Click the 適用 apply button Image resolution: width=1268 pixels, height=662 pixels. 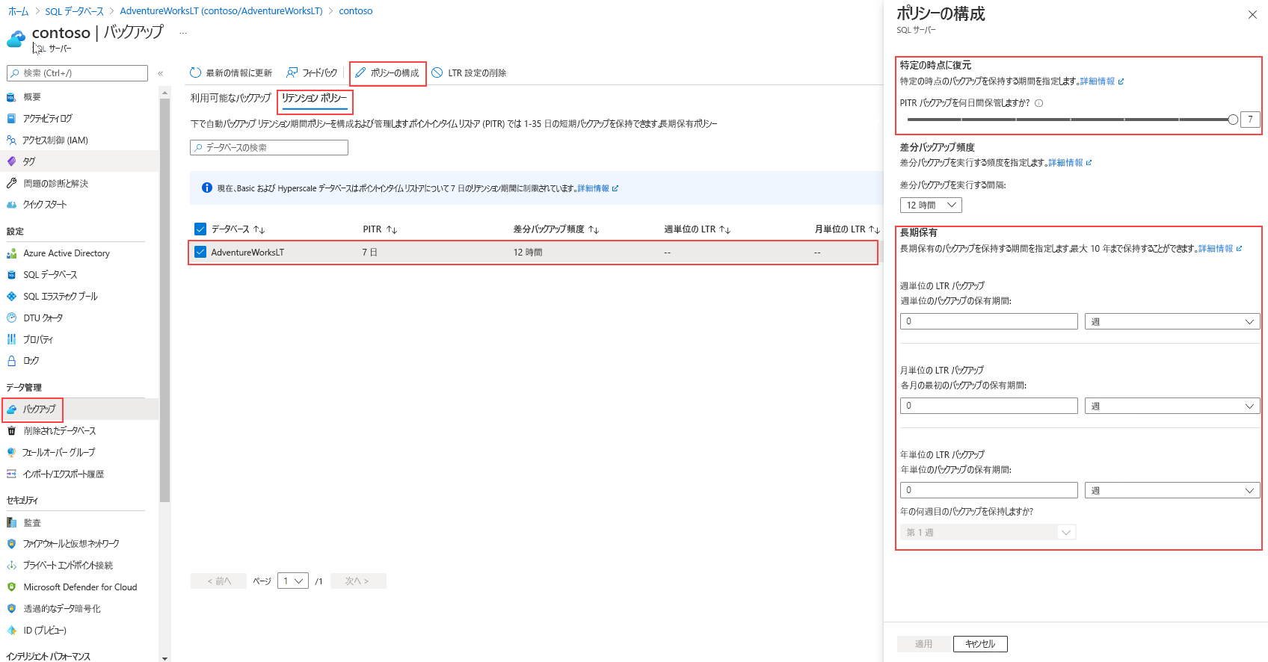(924, 644)
